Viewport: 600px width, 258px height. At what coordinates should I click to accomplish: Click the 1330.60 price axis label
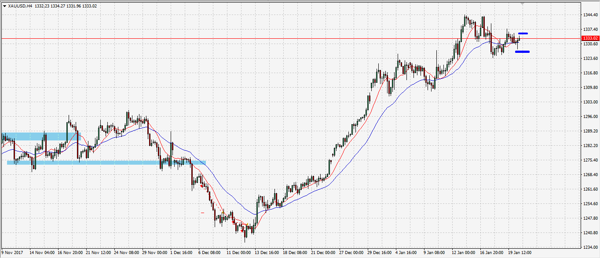589,44
